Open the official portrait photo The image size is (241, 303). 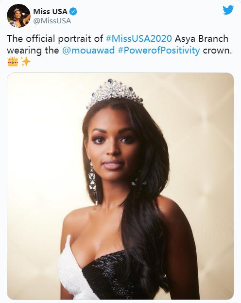[x=120, y=186]
